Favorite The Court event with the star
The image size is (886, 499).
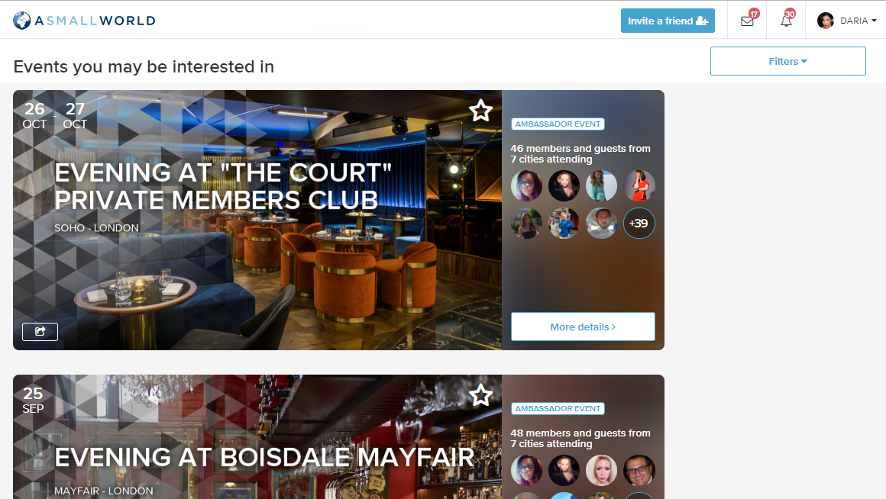(481, 111)
